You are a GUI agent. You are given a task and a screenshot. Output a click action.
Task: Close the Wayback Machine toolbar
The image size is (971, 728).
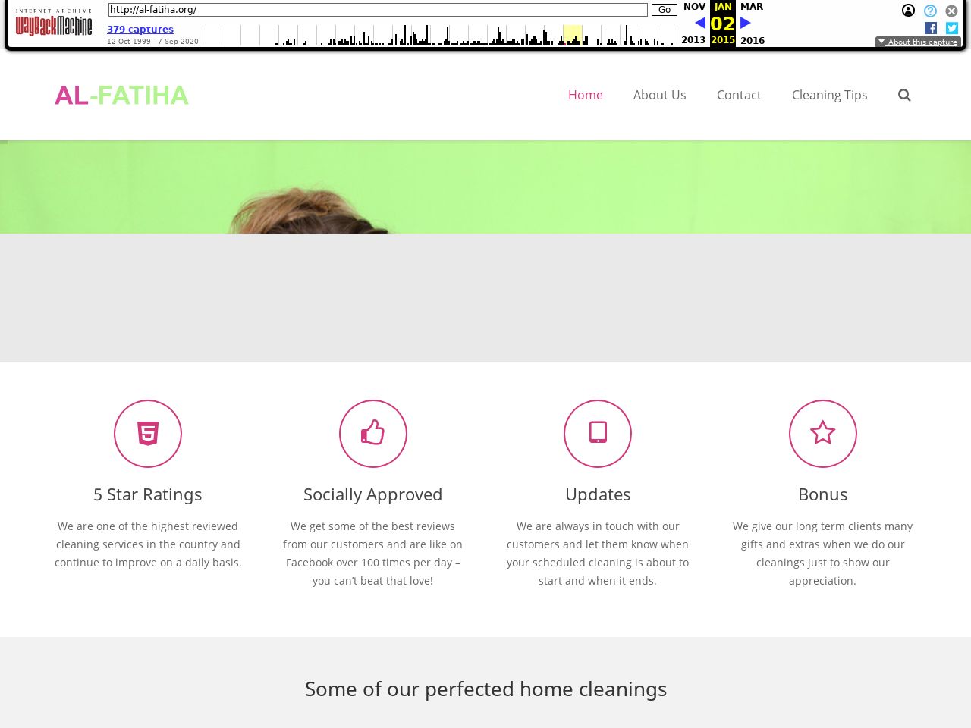click(951, 11)
